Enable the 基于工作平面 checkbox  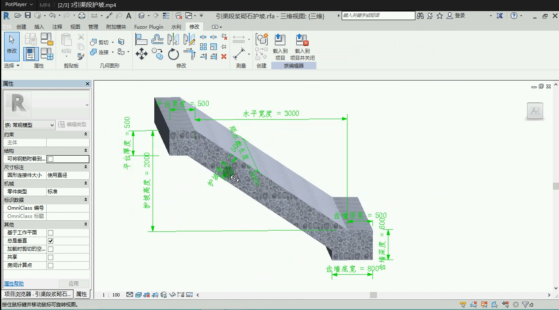[51, 233]
